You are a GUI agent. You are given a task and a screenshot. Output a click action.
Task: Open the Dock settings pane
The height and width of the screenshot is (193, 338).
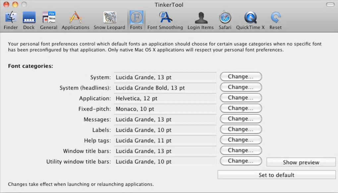(29, 20)
